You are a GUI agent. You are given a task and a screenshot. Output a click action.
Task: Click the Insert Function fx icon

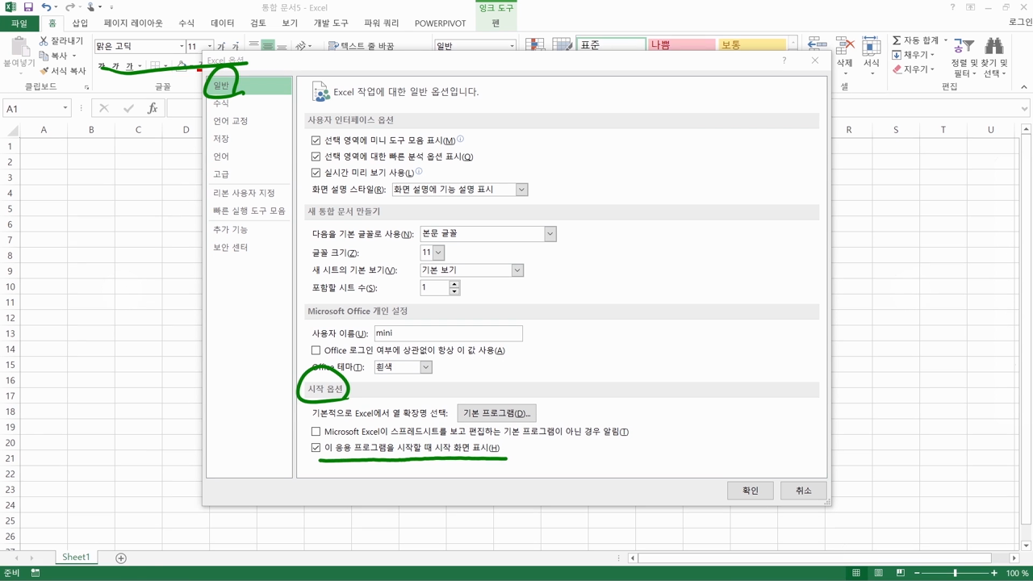(153, 108)
